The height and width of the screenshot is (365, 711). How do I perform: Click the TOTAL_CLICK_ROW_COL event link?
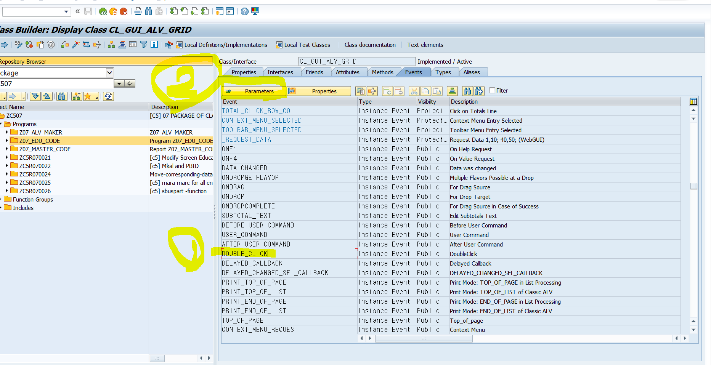[x=258, y=111]
